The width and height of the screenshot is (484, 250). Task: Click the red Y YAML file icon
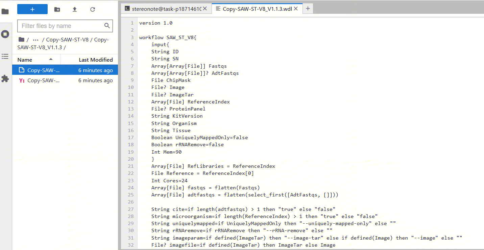point(22,81)
